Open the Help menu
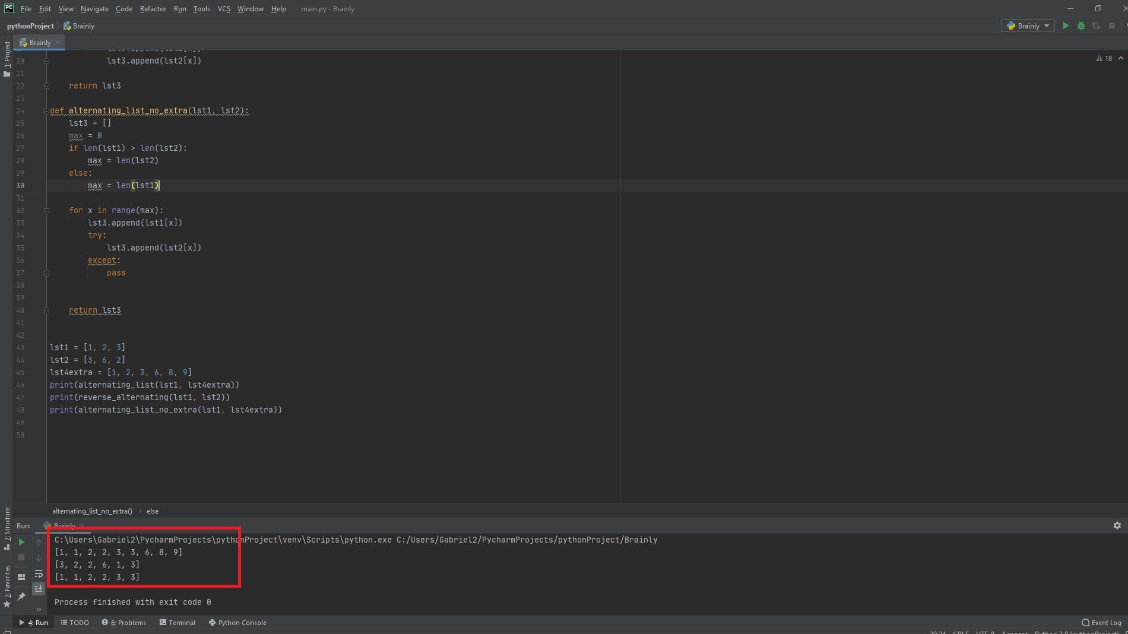 tap(278, 9)
